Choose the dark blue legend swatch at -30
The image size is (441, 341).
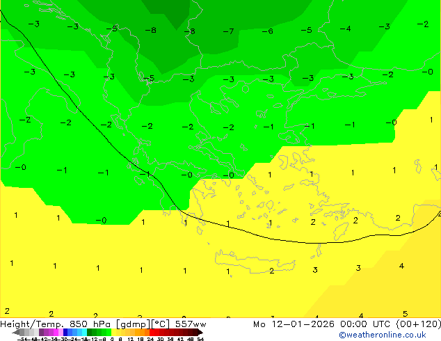pyautogui.click(x=65, y=332)
